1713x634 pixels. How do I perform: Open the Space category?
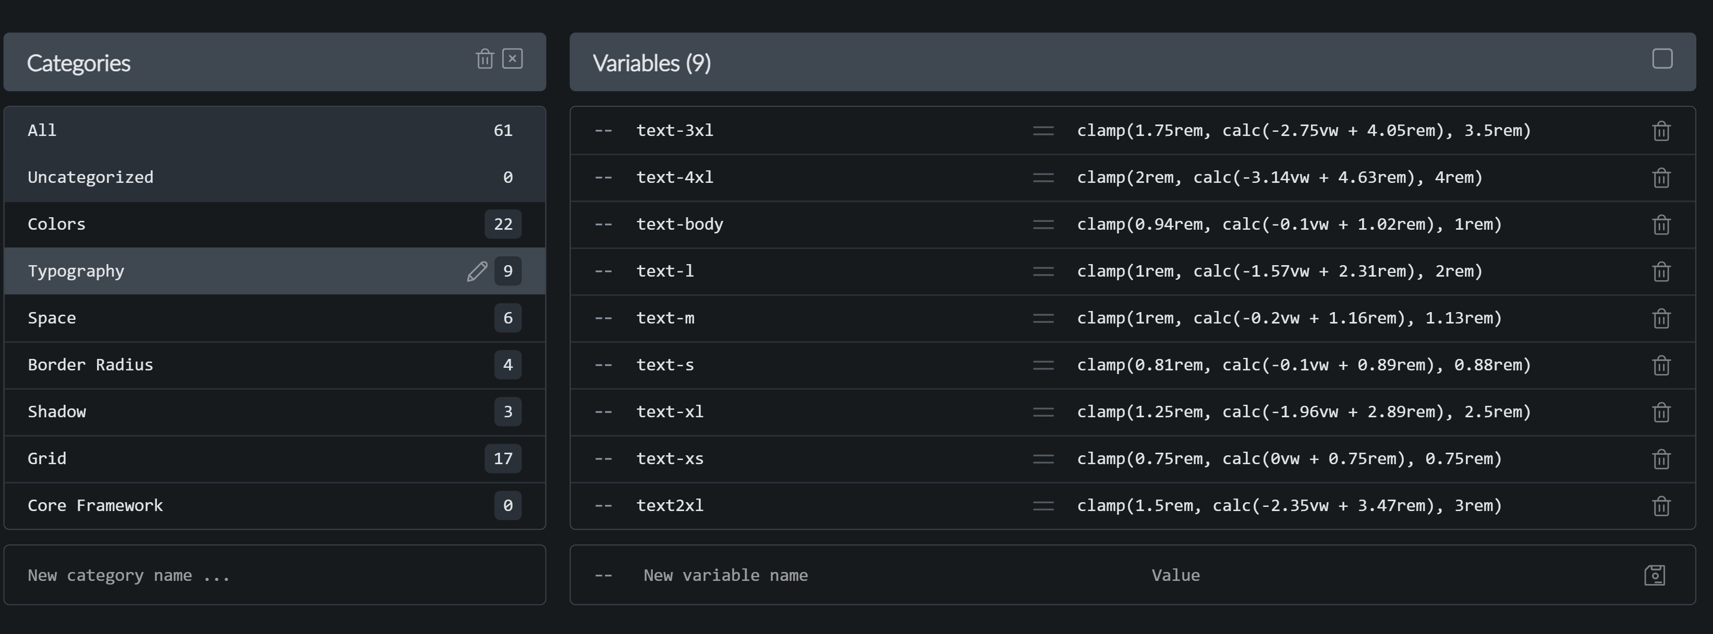(x=275, y=318)
